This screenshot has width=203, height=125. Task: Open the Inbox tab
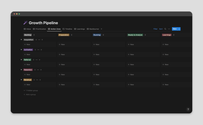(27, 29)
